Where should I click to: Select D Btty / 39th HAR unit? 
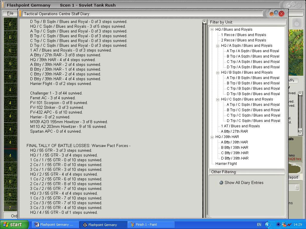point(235,158)
